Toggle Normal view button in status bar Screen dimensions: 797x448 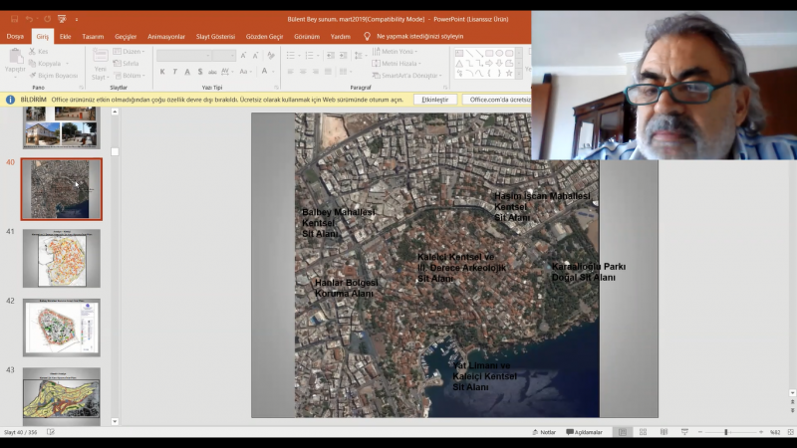coord(623,432)
